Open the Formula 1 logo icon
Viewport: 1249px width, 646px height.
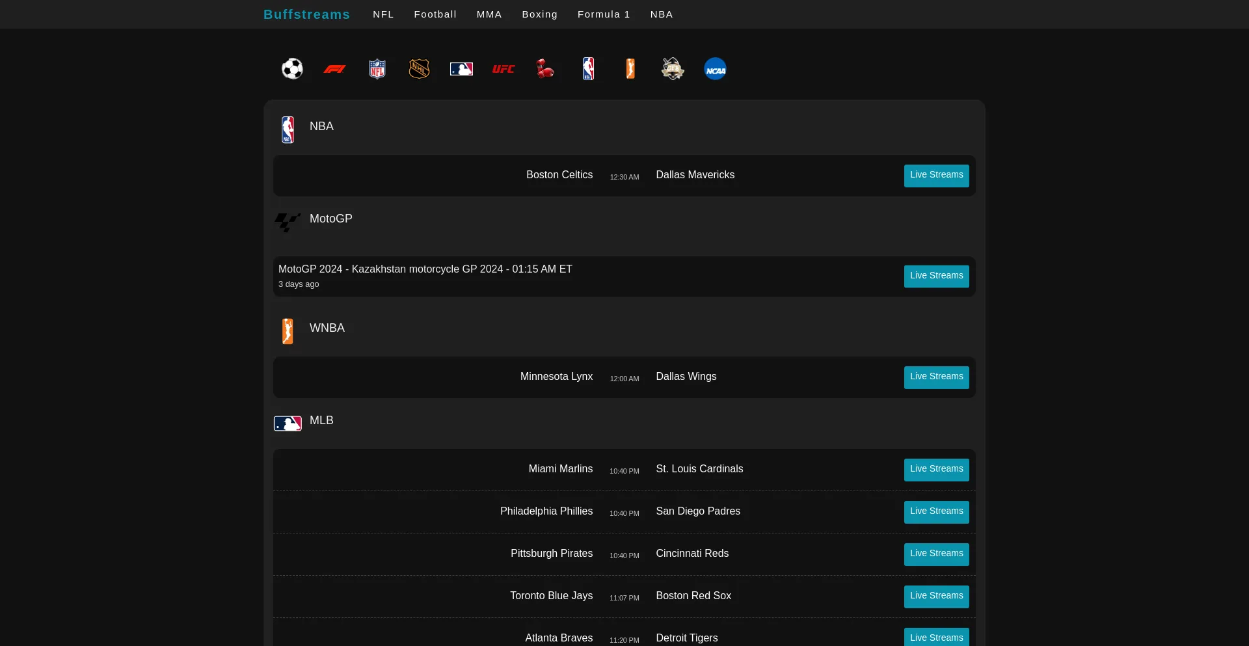334,68
